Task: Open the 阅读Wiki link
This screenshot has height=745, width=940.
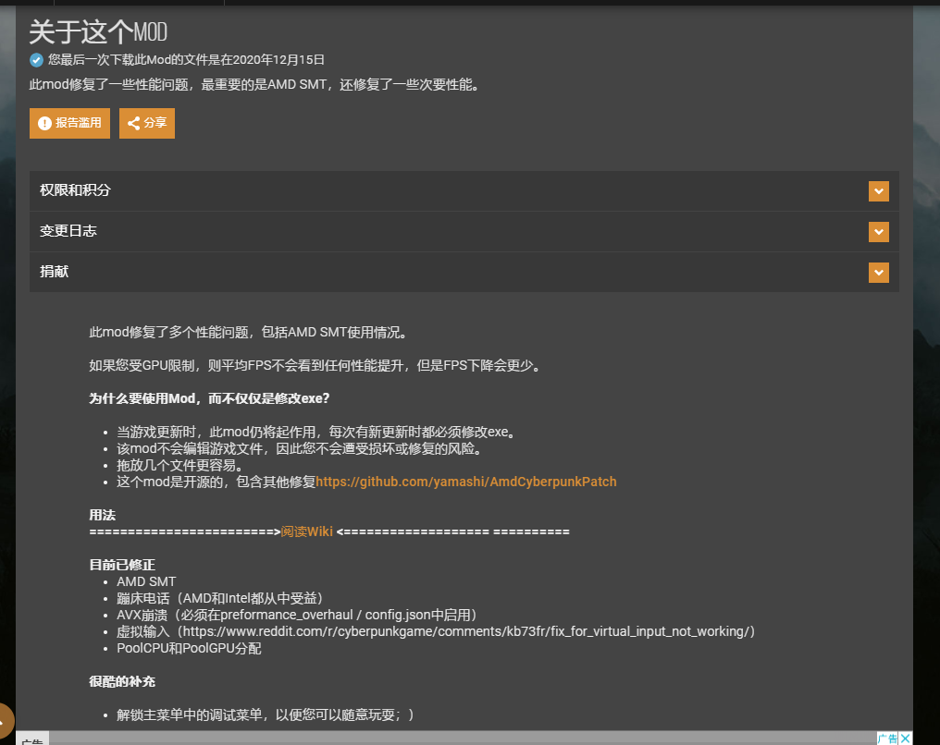Action: 306,531
